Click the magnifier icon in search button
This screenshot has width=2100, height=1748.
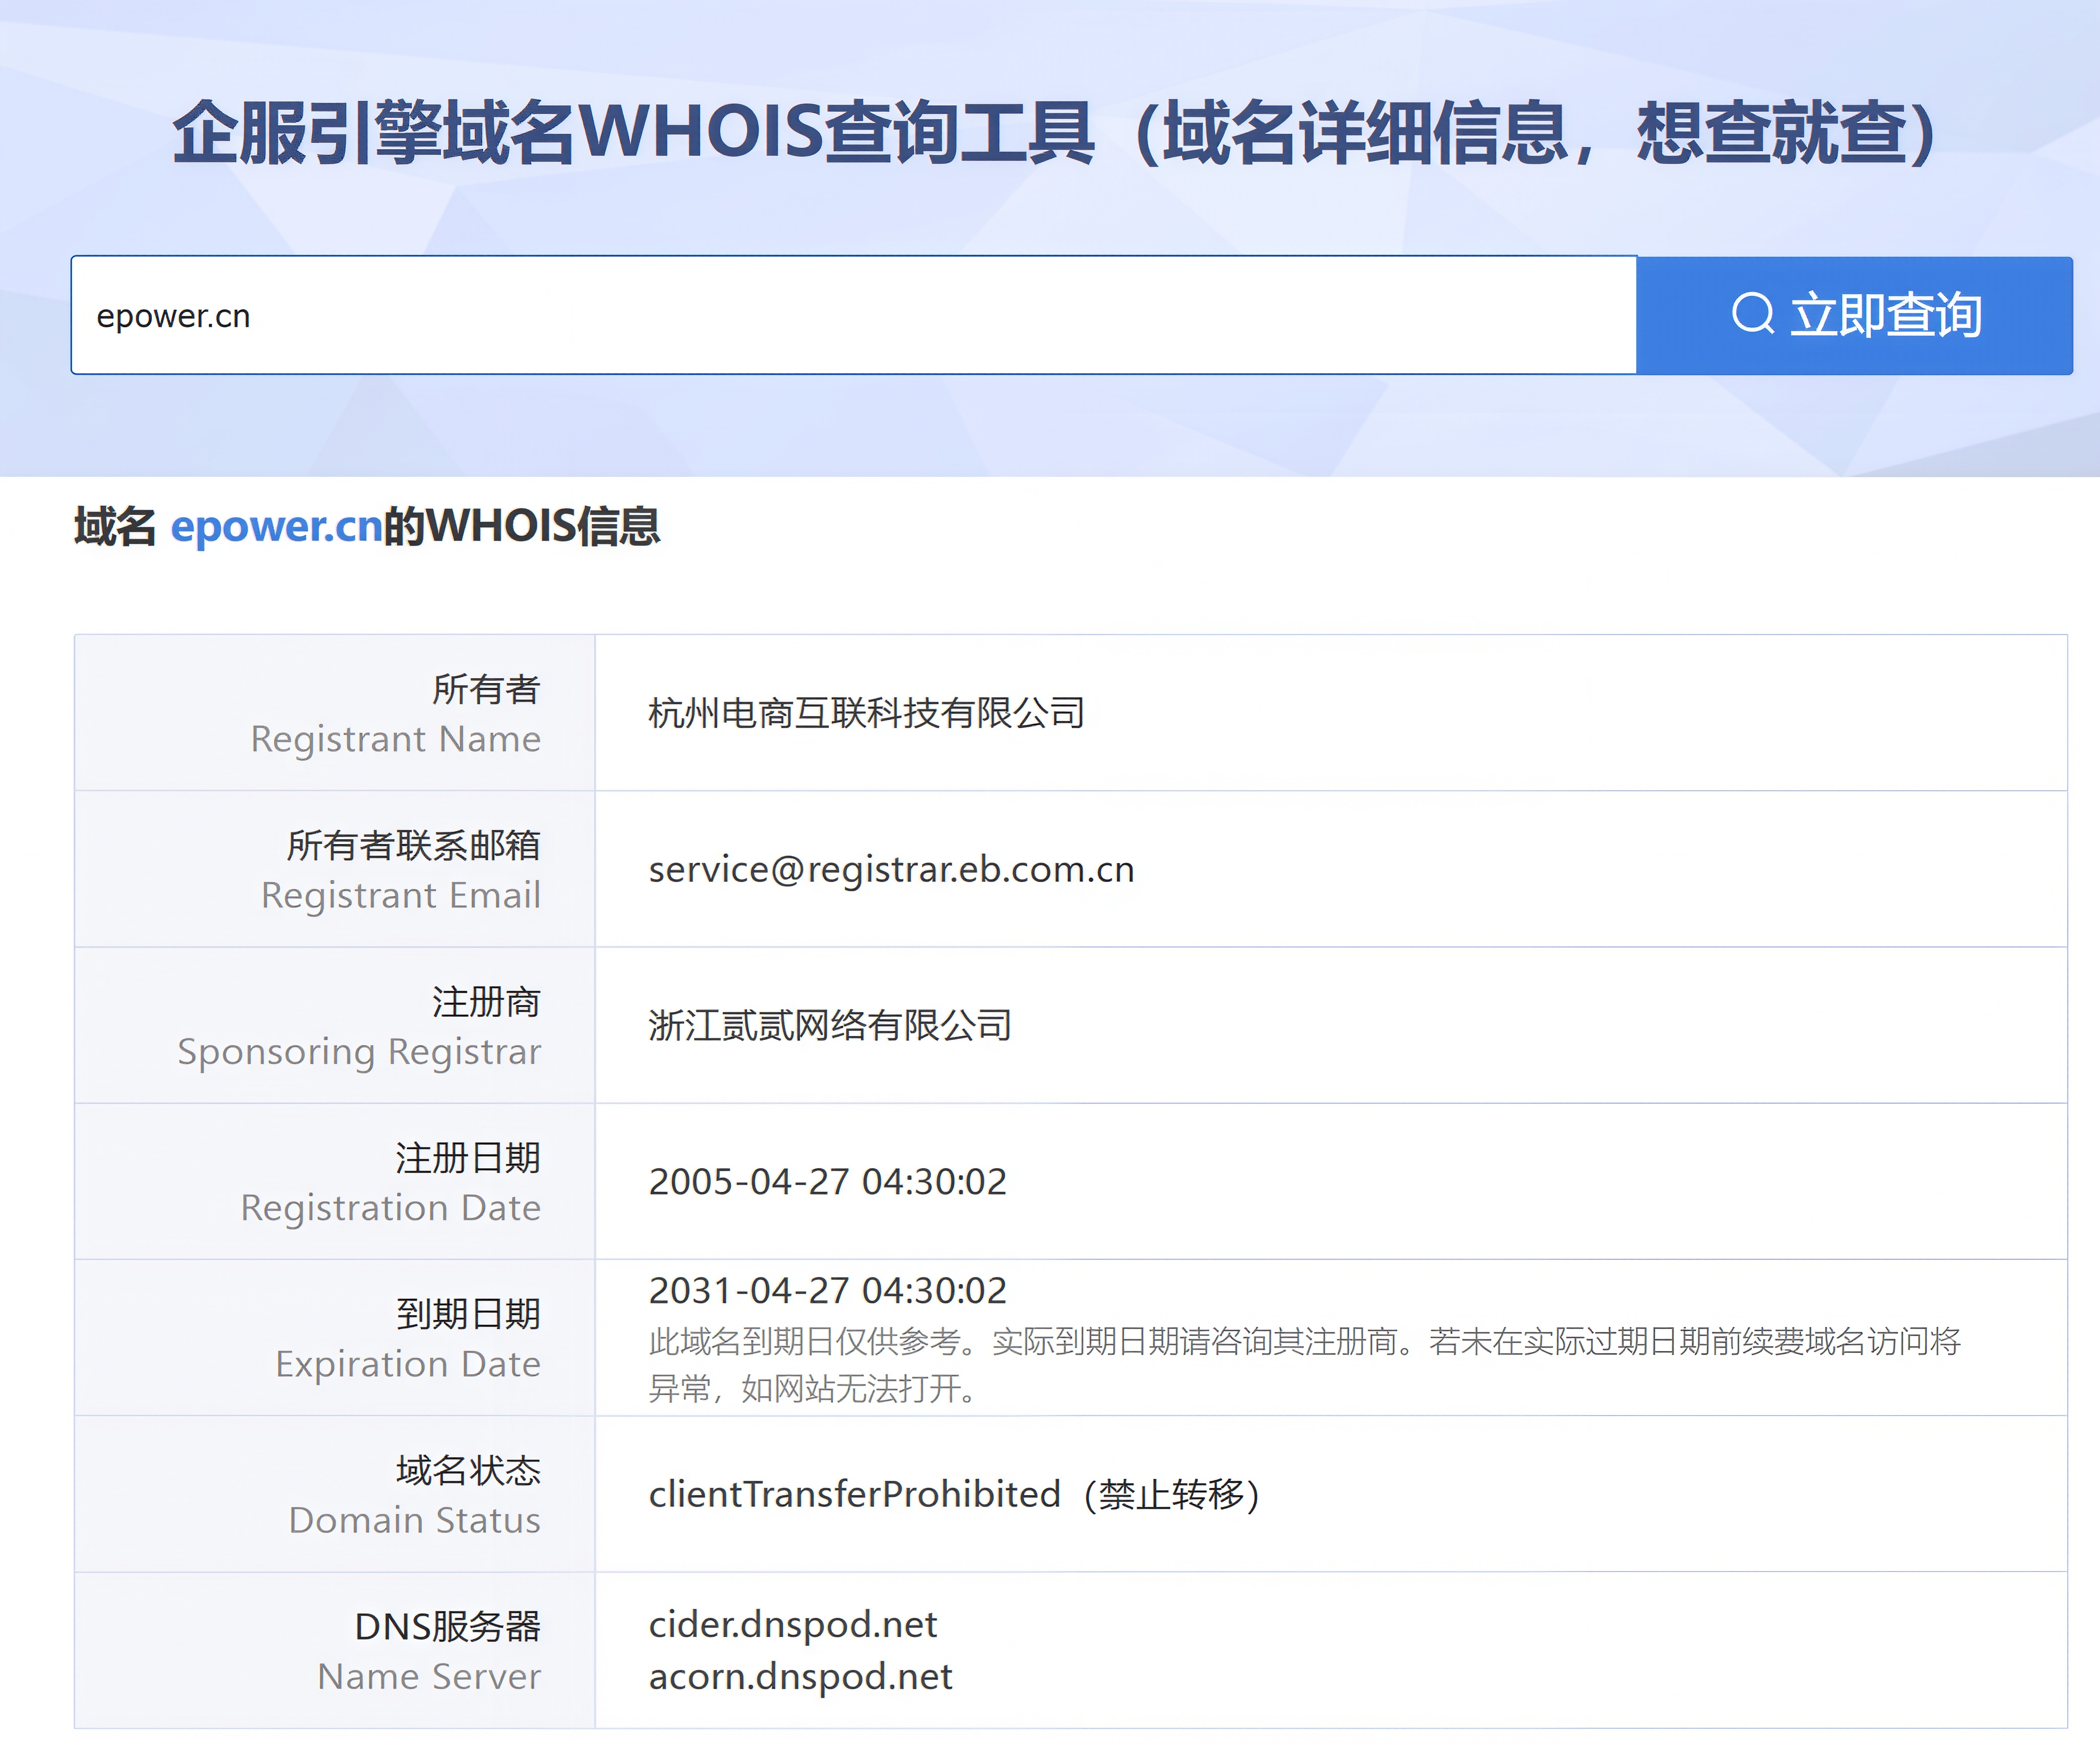click(x=1752, y=314)
